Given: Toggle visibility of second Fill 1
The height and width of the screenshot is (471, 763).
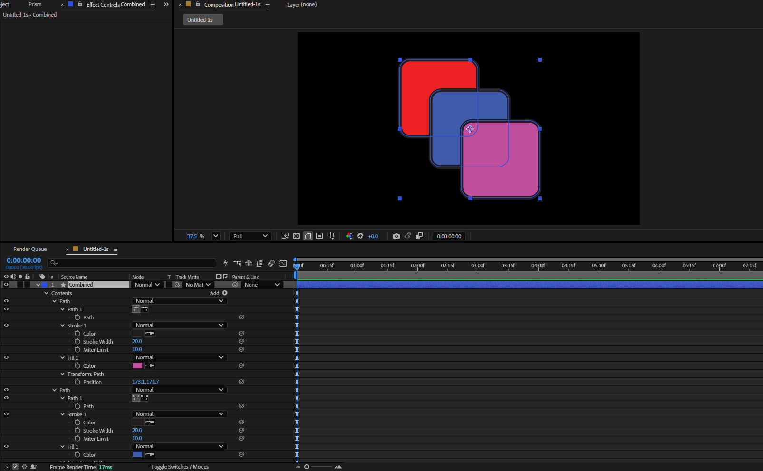Looking at the screenshot, I should pyautogui.click(x=6, y=446).
